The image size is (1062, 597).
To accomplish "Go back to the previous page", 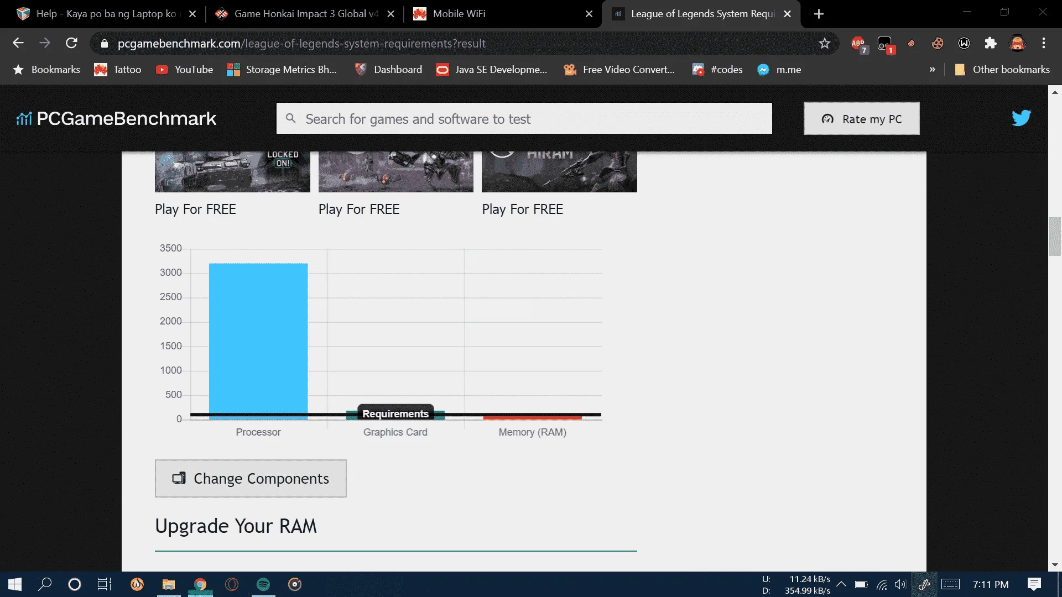I will click(x=18, y=43).
